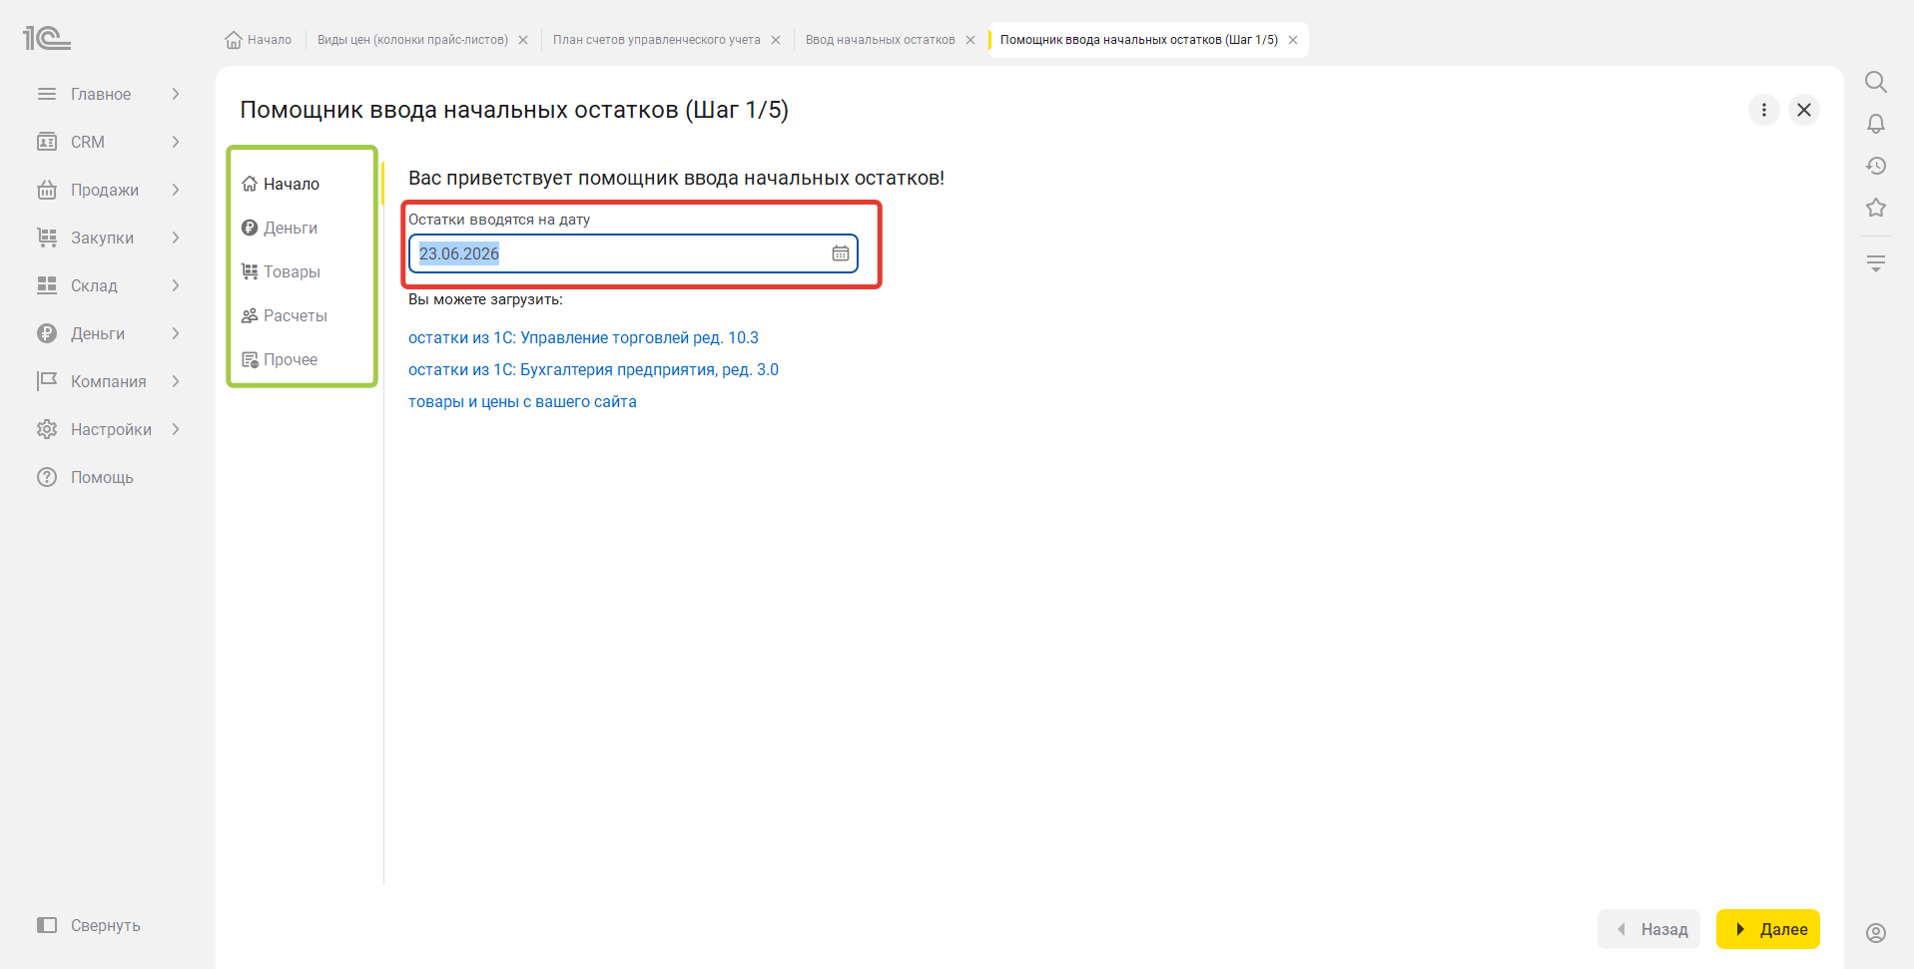
Task: Switch to Ввод начальных остатков tab
Action: coord(880,40)
